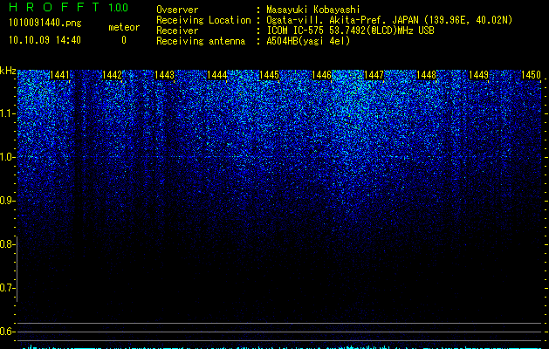This screenshot has width=549, height=349.
Task: Click the 'Receiving Location' label
Action: tap(203, 20)
